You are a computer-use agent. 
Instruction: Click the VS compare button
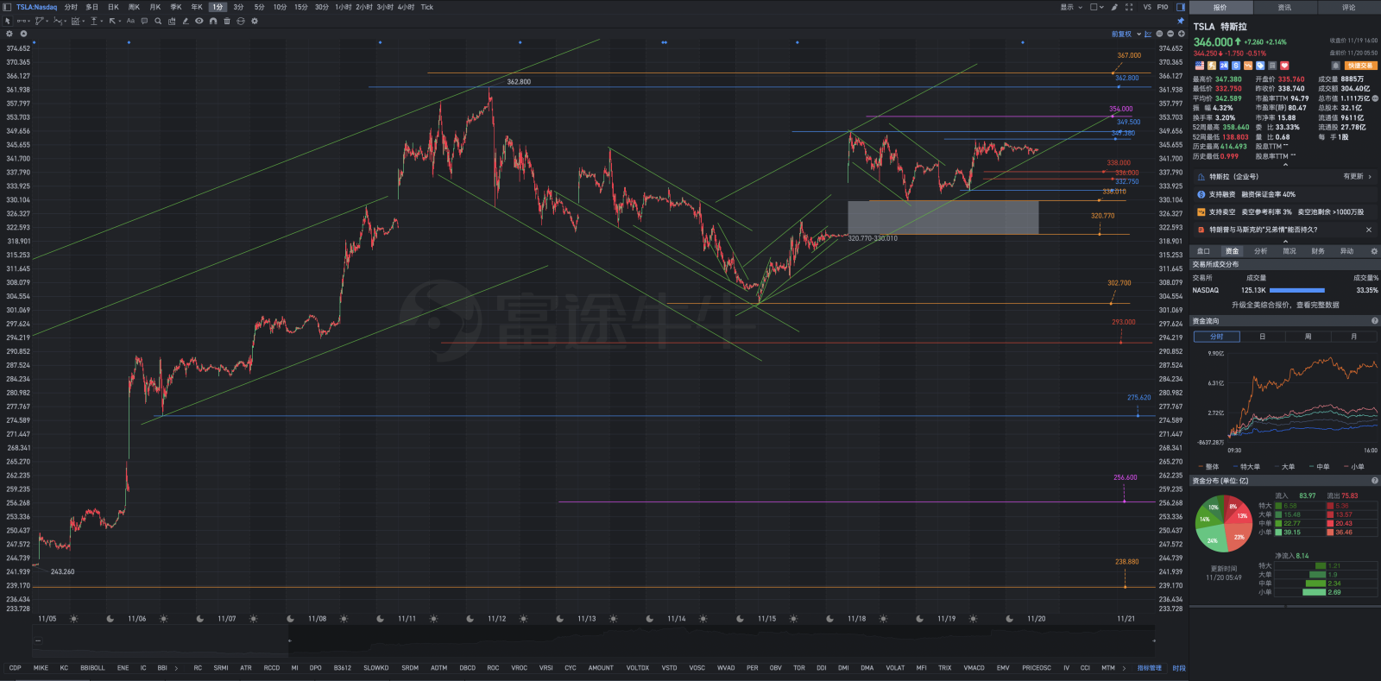pyautogui.click(x=1147, y=7)
